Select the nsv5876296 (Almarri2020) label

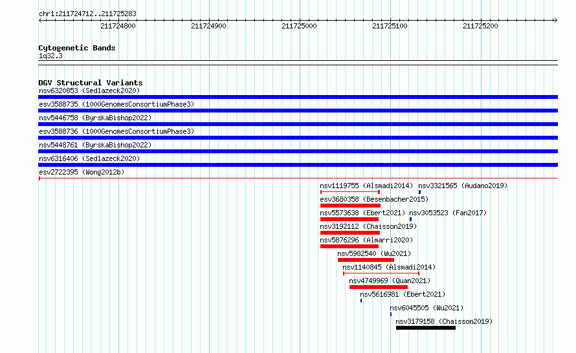pos(366,240)
